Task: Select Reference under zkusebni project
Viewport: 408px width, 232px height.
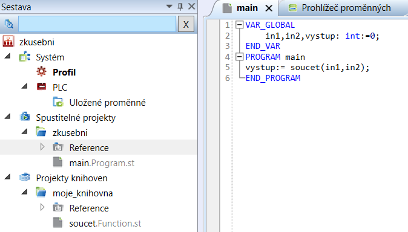Action: pyautogui.click(x=89, y=148)
